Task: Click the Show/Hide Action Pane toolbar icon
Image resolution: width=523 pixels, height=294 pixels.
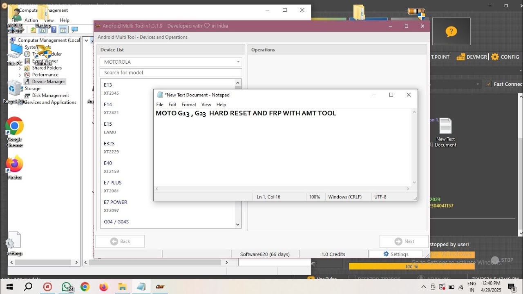Action: pyautogui.click(x=63, y=30)
